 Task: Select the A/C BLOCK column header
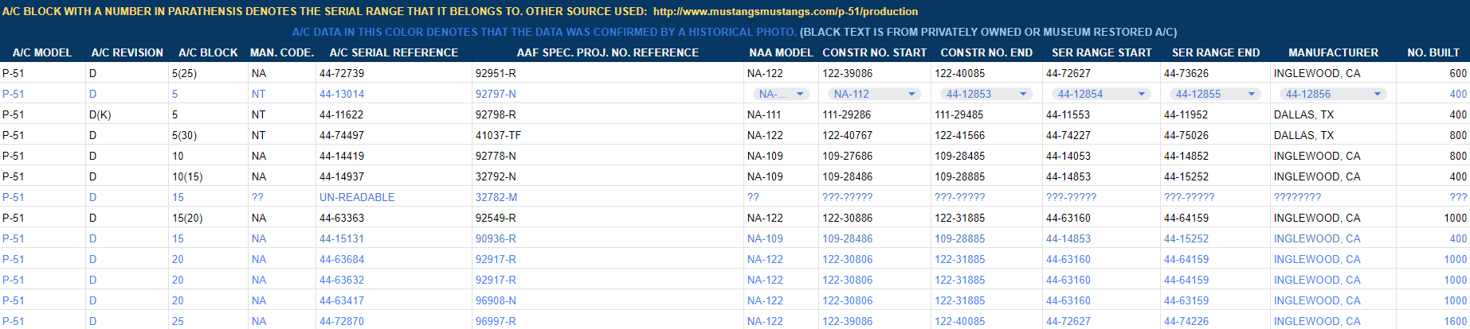click(208, 52)
